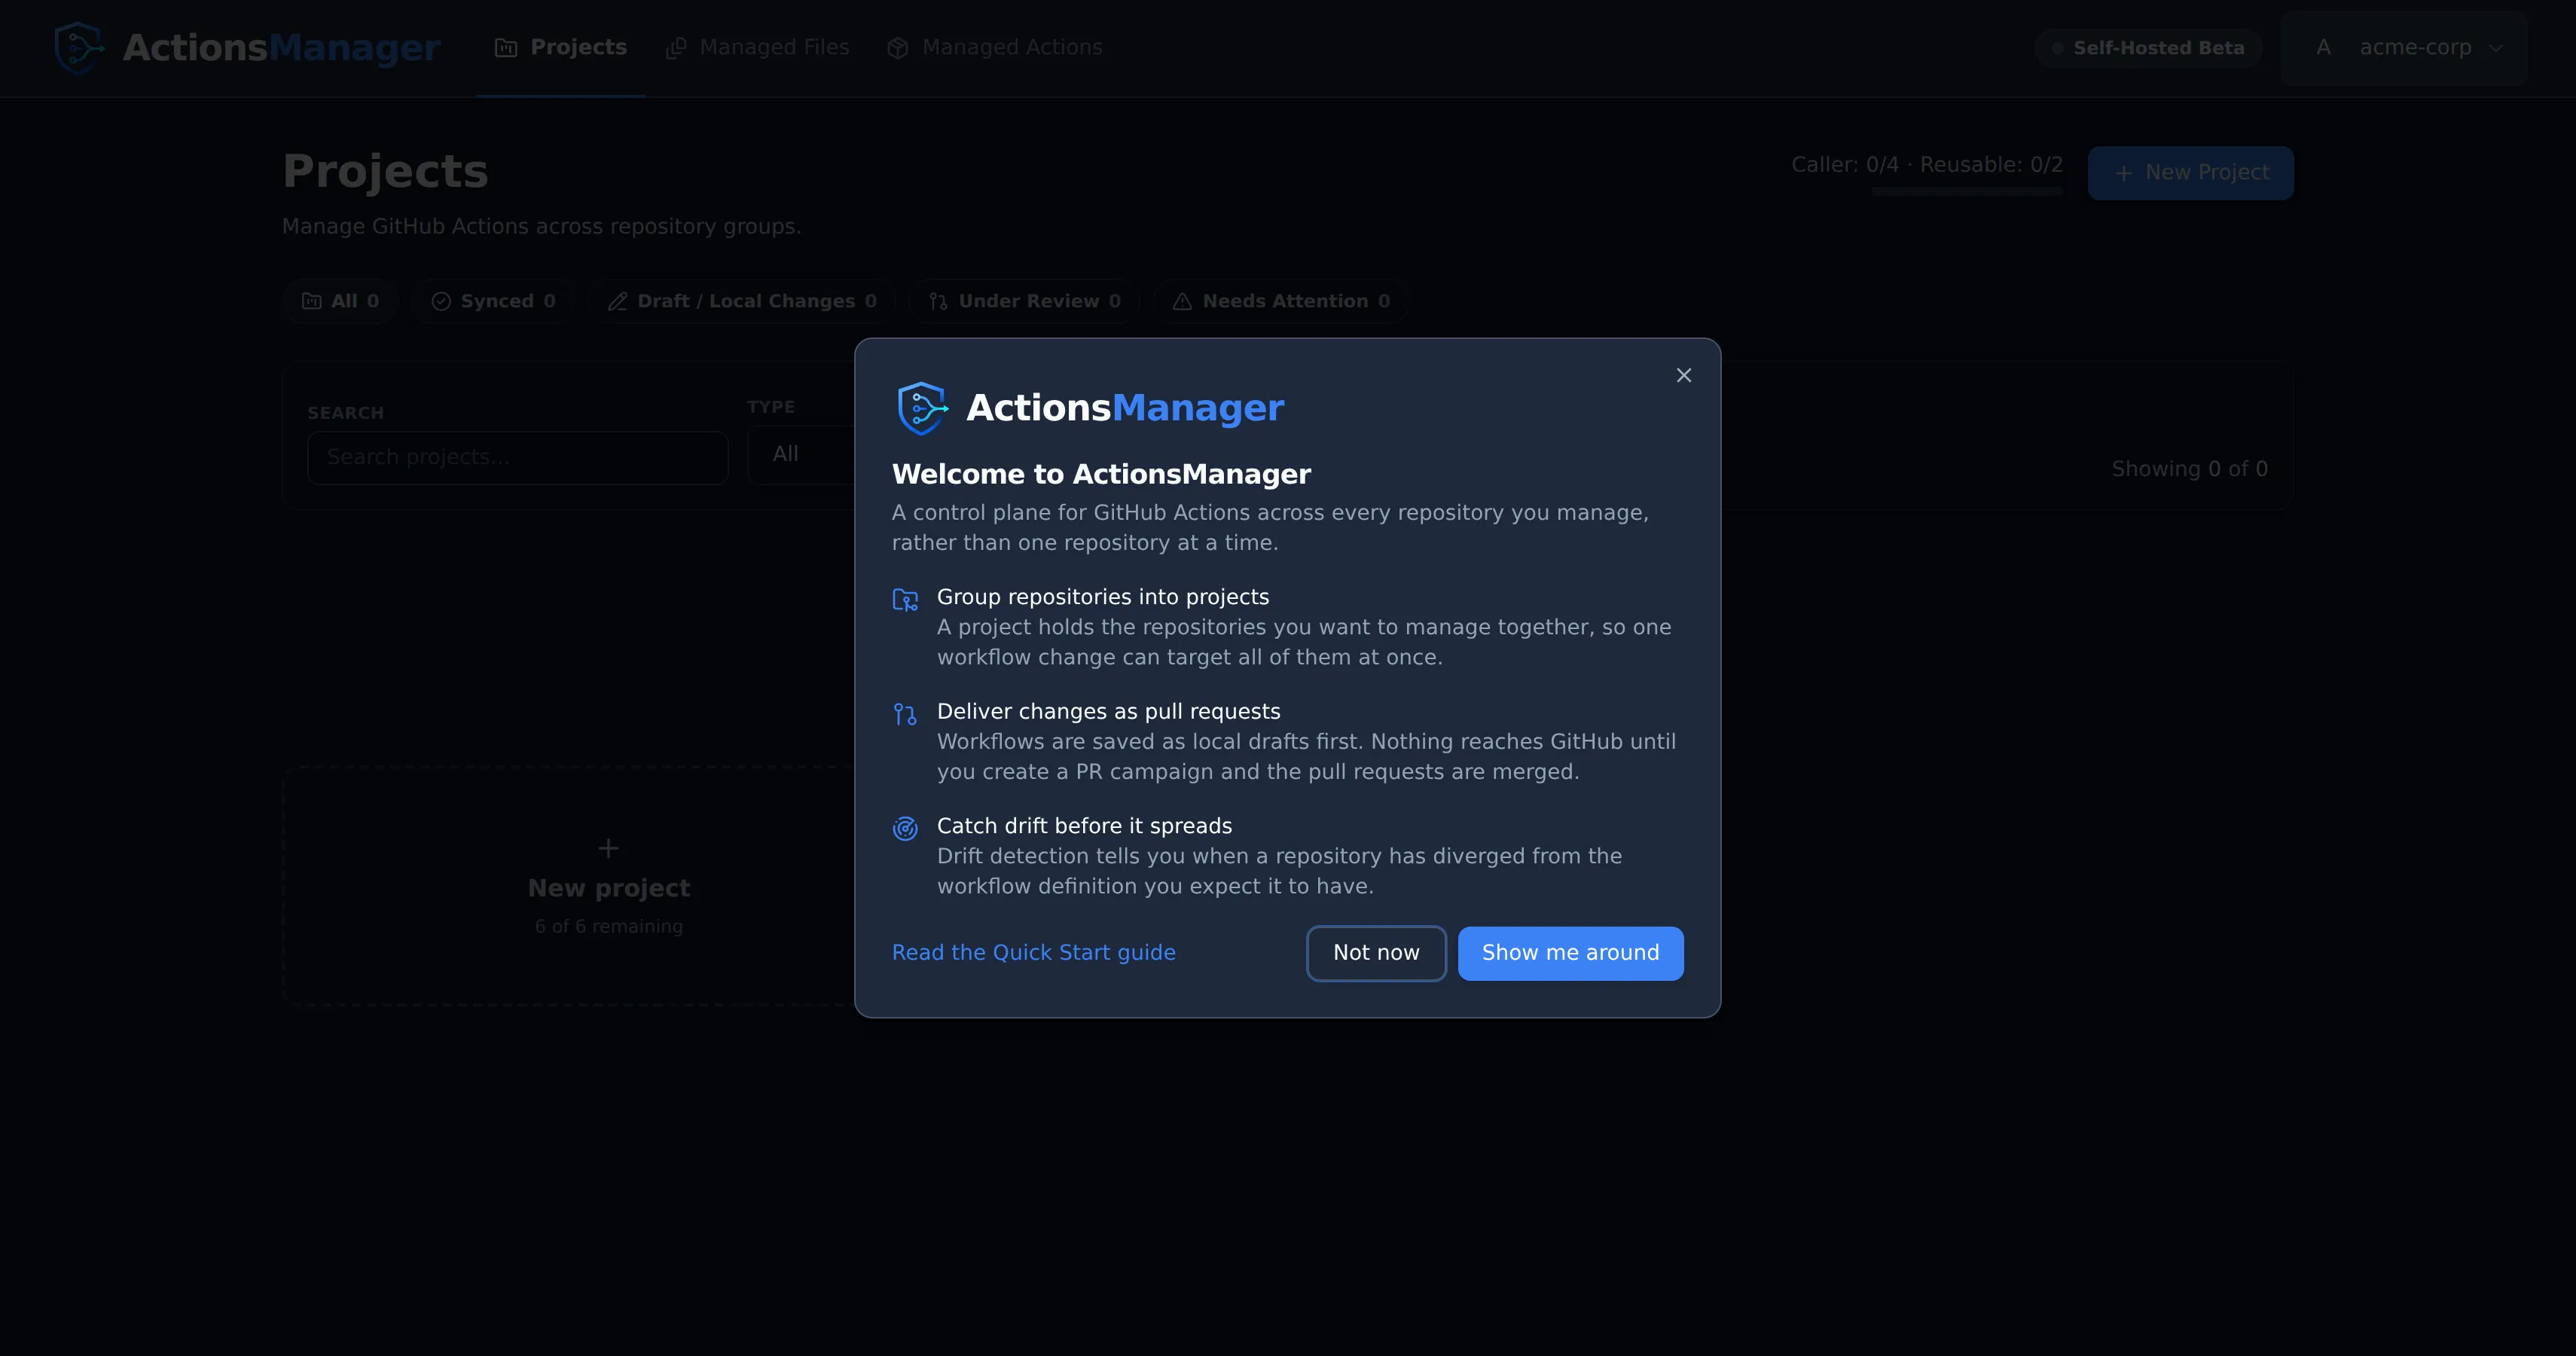2576x1356 pixels.
Task: Filter by Under Review status
Action: [1024, 301]
